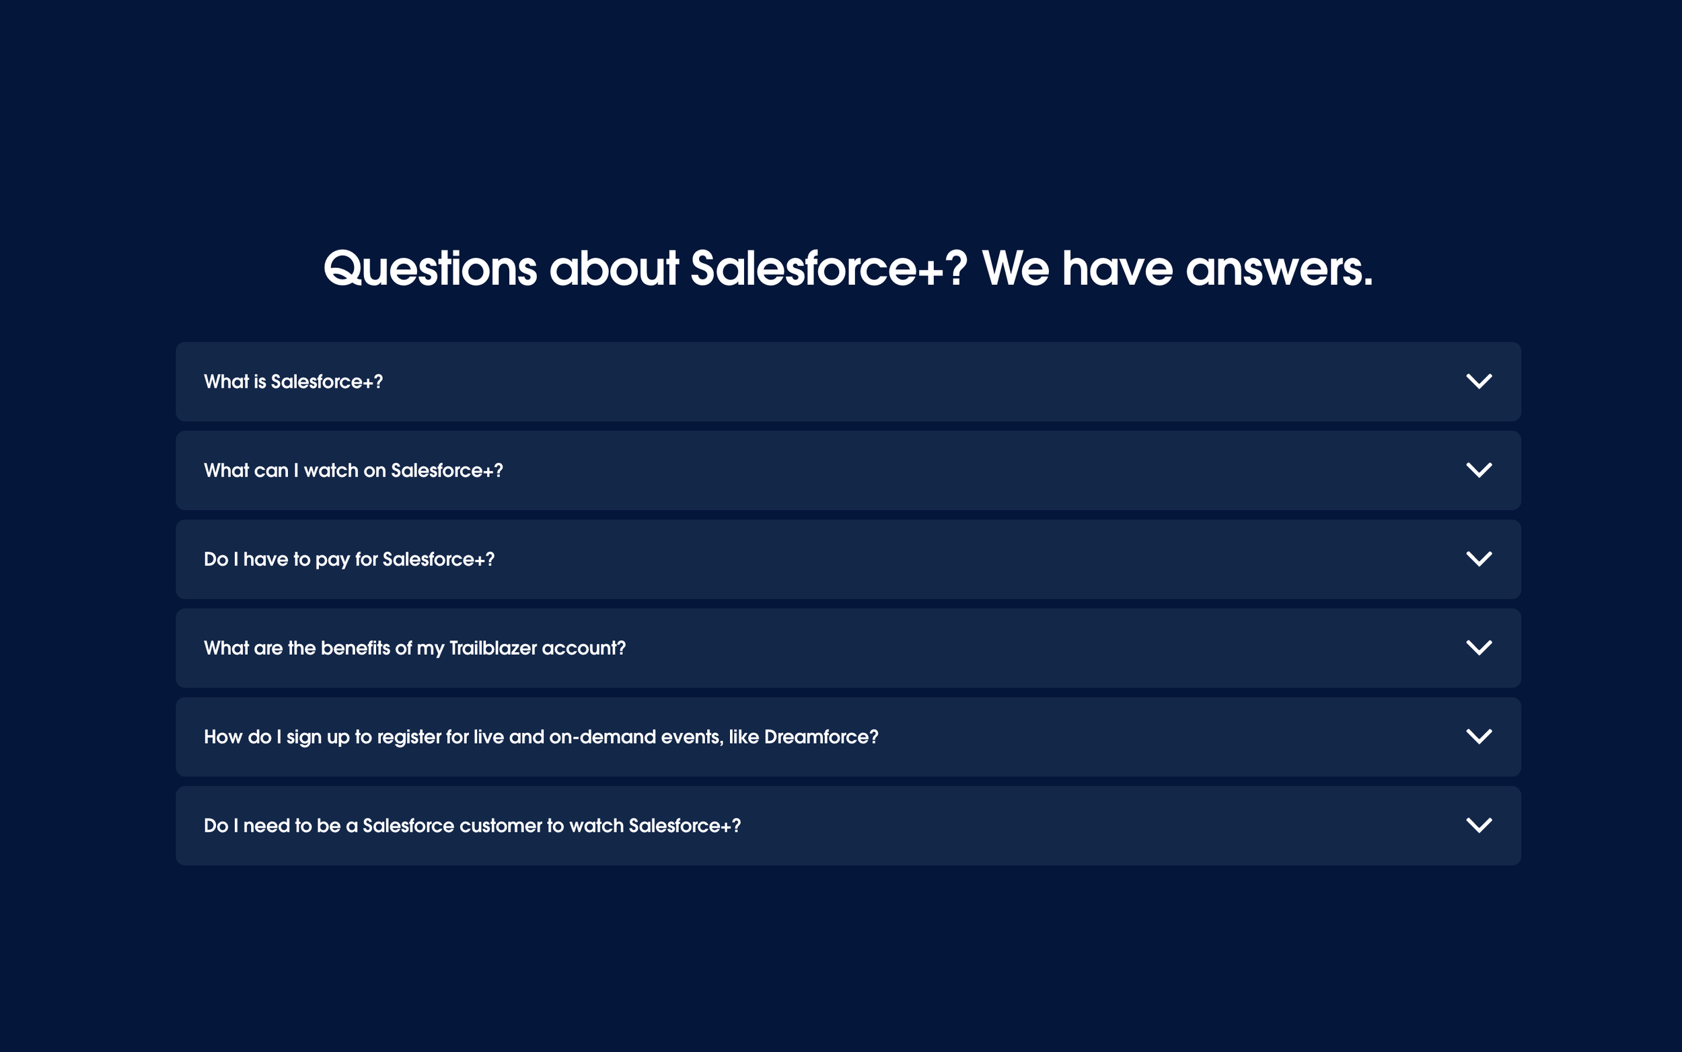
Task: Click the text "Do I have to pay for Salesforce+?"
Action: [x=349, y=560]
